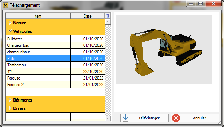
Task: Click the Foreuse 2 date cell
Action: pos(88,85)
